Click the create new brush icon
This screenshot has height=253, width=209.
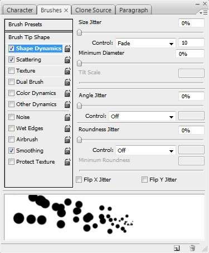177,248
